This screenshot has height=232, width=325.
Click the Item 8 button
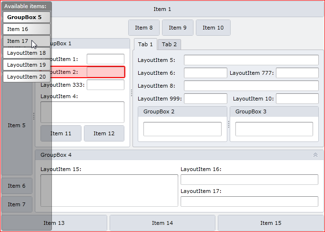tap(144, 28)
